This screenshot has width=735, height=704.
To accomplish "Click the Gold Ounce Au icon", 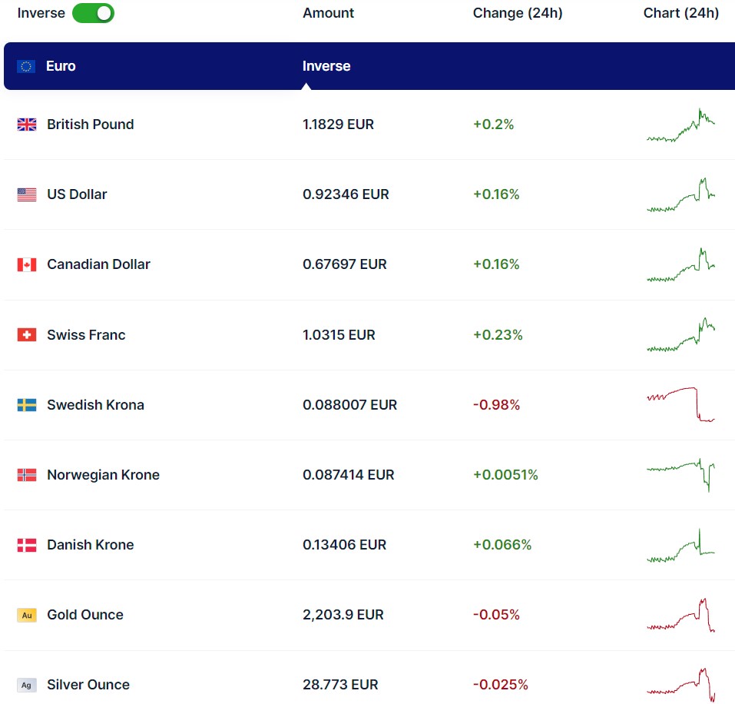I will coord(27,615).
